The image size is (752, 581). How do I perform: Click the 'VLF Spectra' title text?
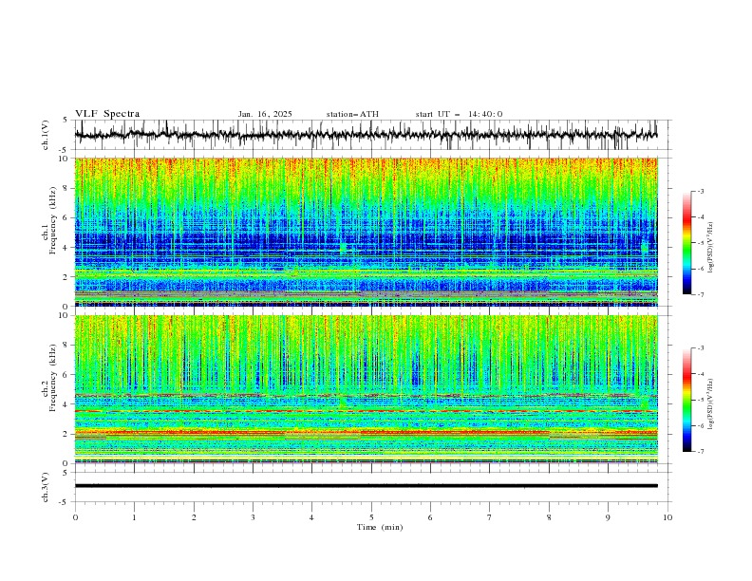tap(107, 114)
